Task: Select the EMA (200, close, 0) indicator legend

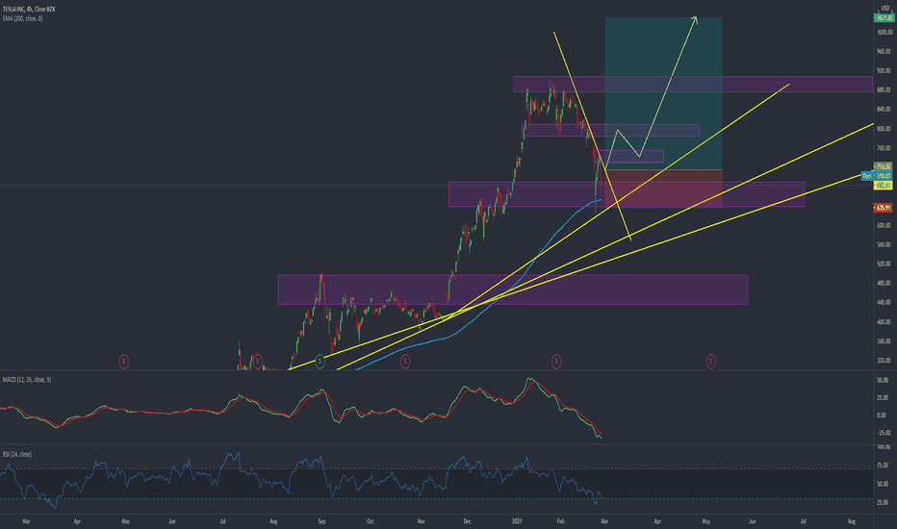Action: (22, 19)
